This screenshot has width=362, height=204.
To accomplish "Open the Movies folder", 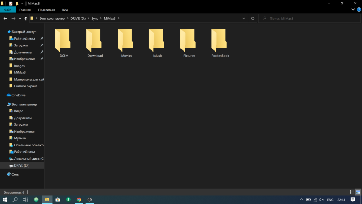I will tap(126, 43).
